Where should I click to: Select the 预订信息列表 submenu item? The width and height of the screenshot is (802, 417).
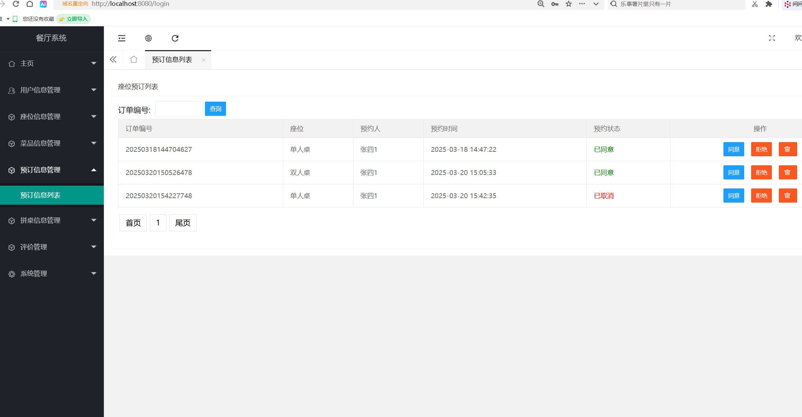pos(40,195)
